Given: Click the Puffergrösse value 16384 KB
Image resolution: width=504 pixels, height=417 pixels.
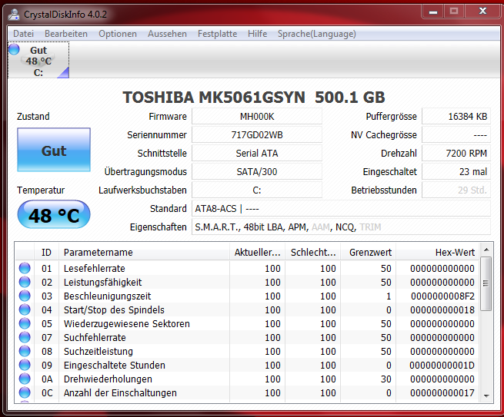Looking at the screenshot, I should click(x=456, y=116).
